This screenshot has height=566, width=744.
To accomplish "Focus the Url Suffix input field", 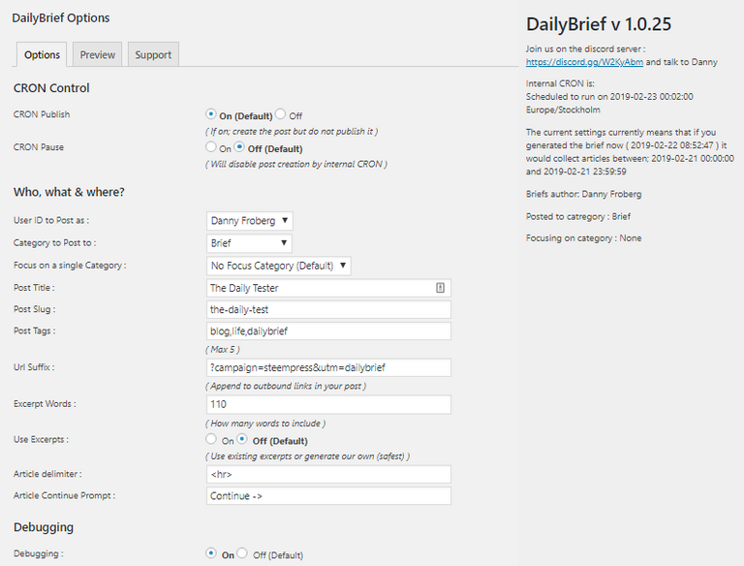I will coord(328,367).
